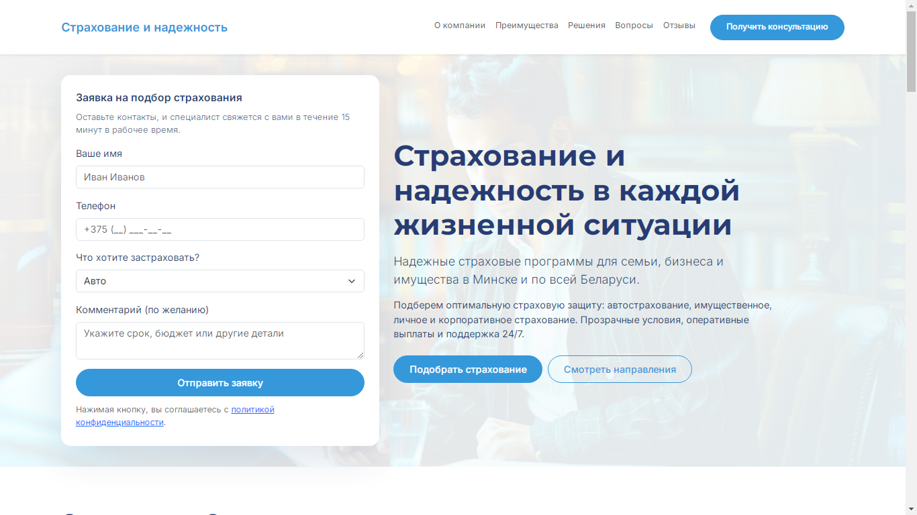Open the "О компании" navigation item
This screenshot has height=515, width=917.
coord(459,25)
